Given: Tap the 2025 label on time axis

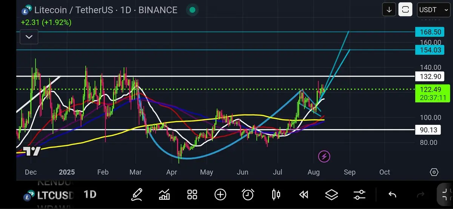Looking at the screenshot, I should point(67,172).
